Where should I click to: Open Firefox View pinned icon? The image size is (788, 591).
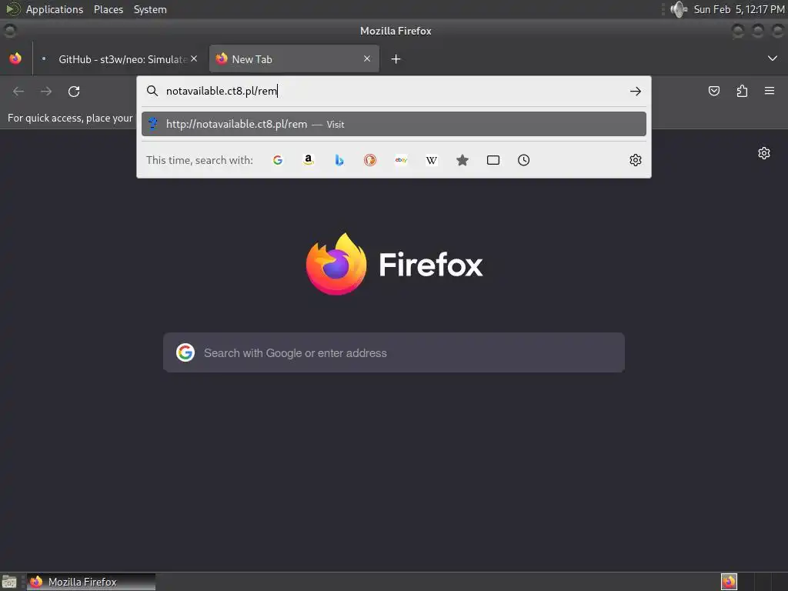(x=15, y=58)
